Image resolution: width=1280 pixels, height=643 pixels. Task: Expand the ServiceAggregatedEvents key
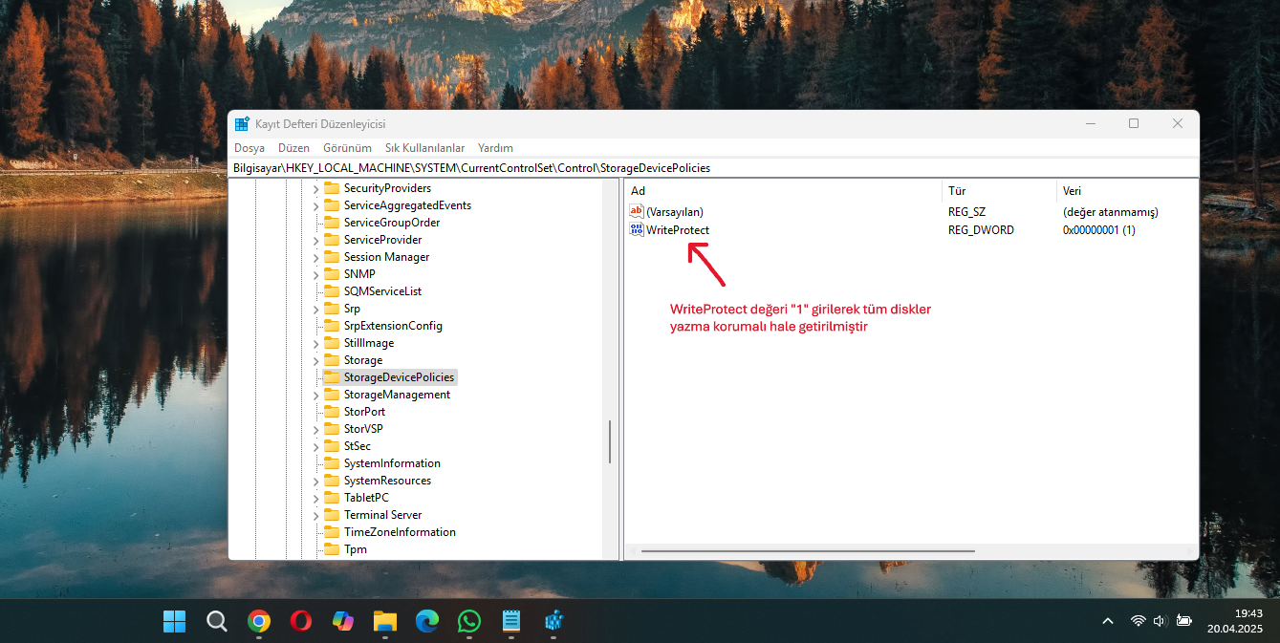point(315,205)
